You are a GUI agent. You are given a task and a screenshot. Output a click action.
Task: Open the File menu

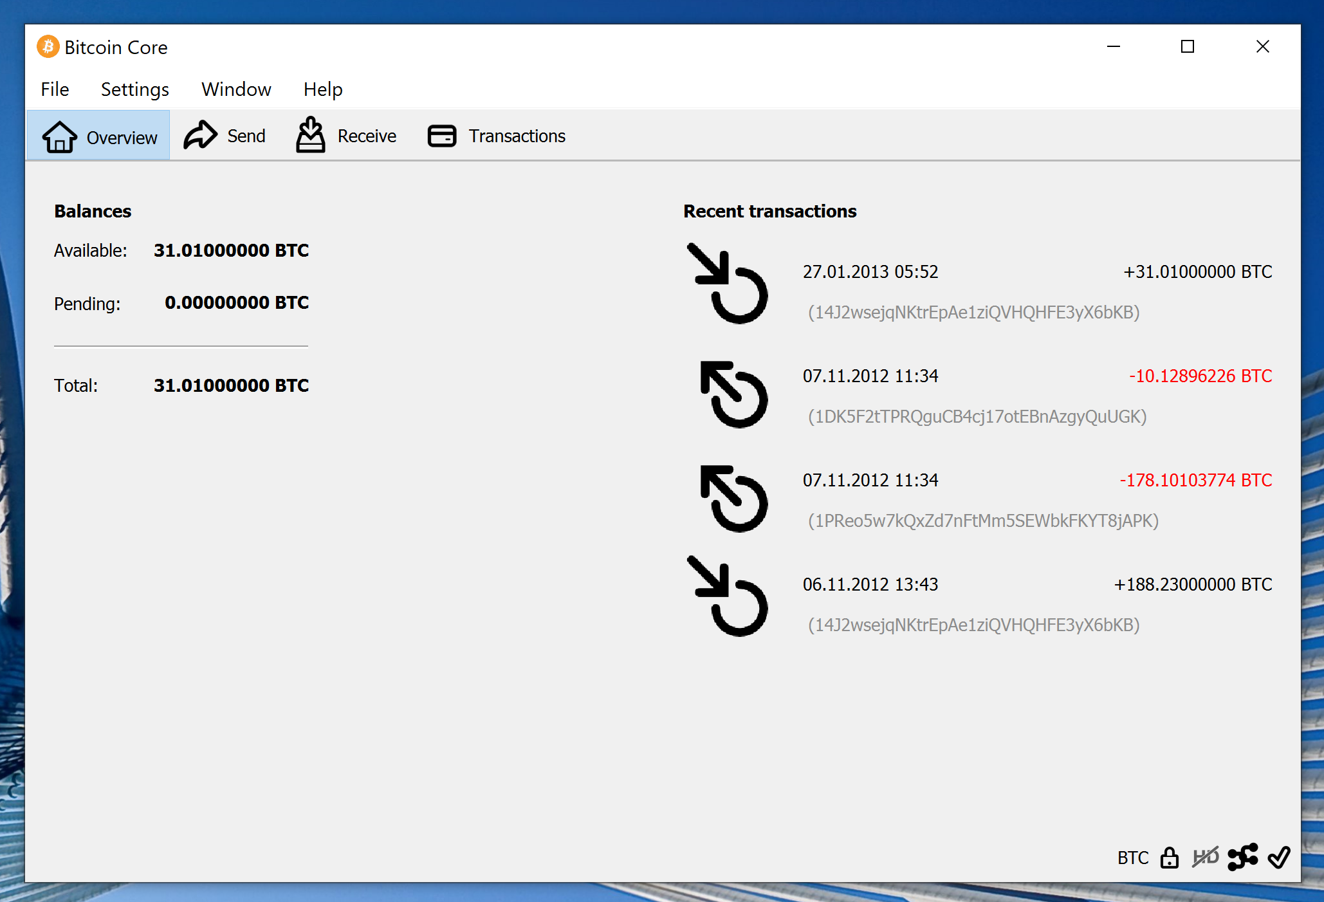coord(55,89)
